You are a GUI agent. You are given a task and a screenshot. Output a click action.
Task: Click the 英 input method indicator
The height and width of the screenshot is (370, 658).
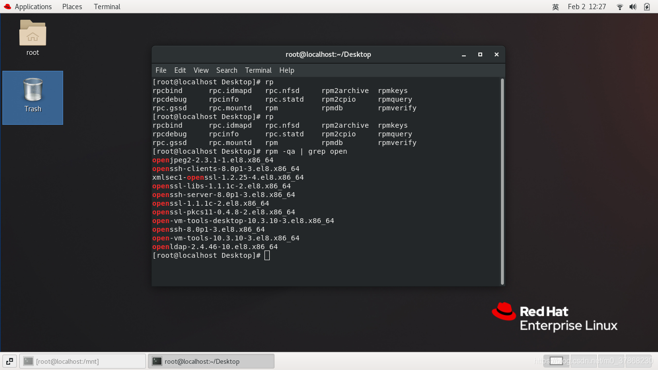tap(555, 7)
